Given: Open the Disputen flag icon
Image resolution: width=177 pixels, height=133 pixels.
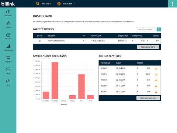Looking at the screenshot, I should 8,58.
